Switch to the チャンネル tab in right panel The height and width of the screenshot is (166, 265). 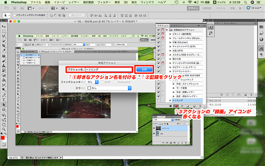229,23
